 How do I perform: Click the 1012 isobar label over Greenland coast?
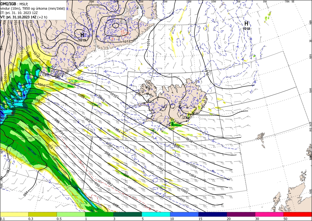tap(126, 41)
